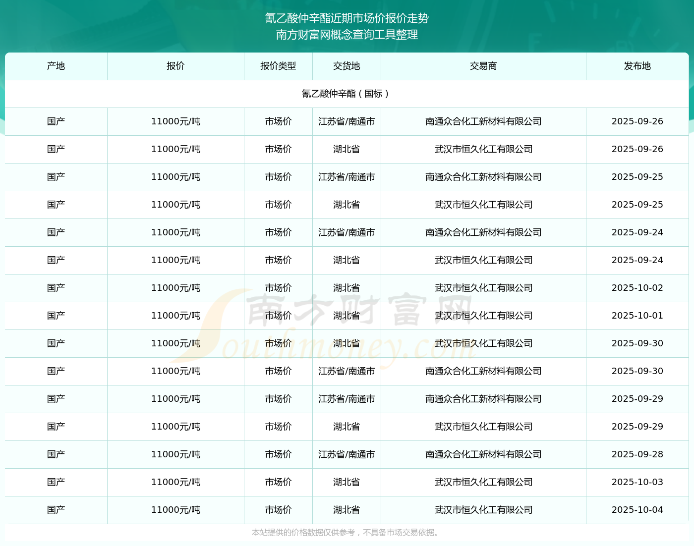Click the 报价 column header
This screenshot has height=546, width=694.
click(x=175, y=66)
